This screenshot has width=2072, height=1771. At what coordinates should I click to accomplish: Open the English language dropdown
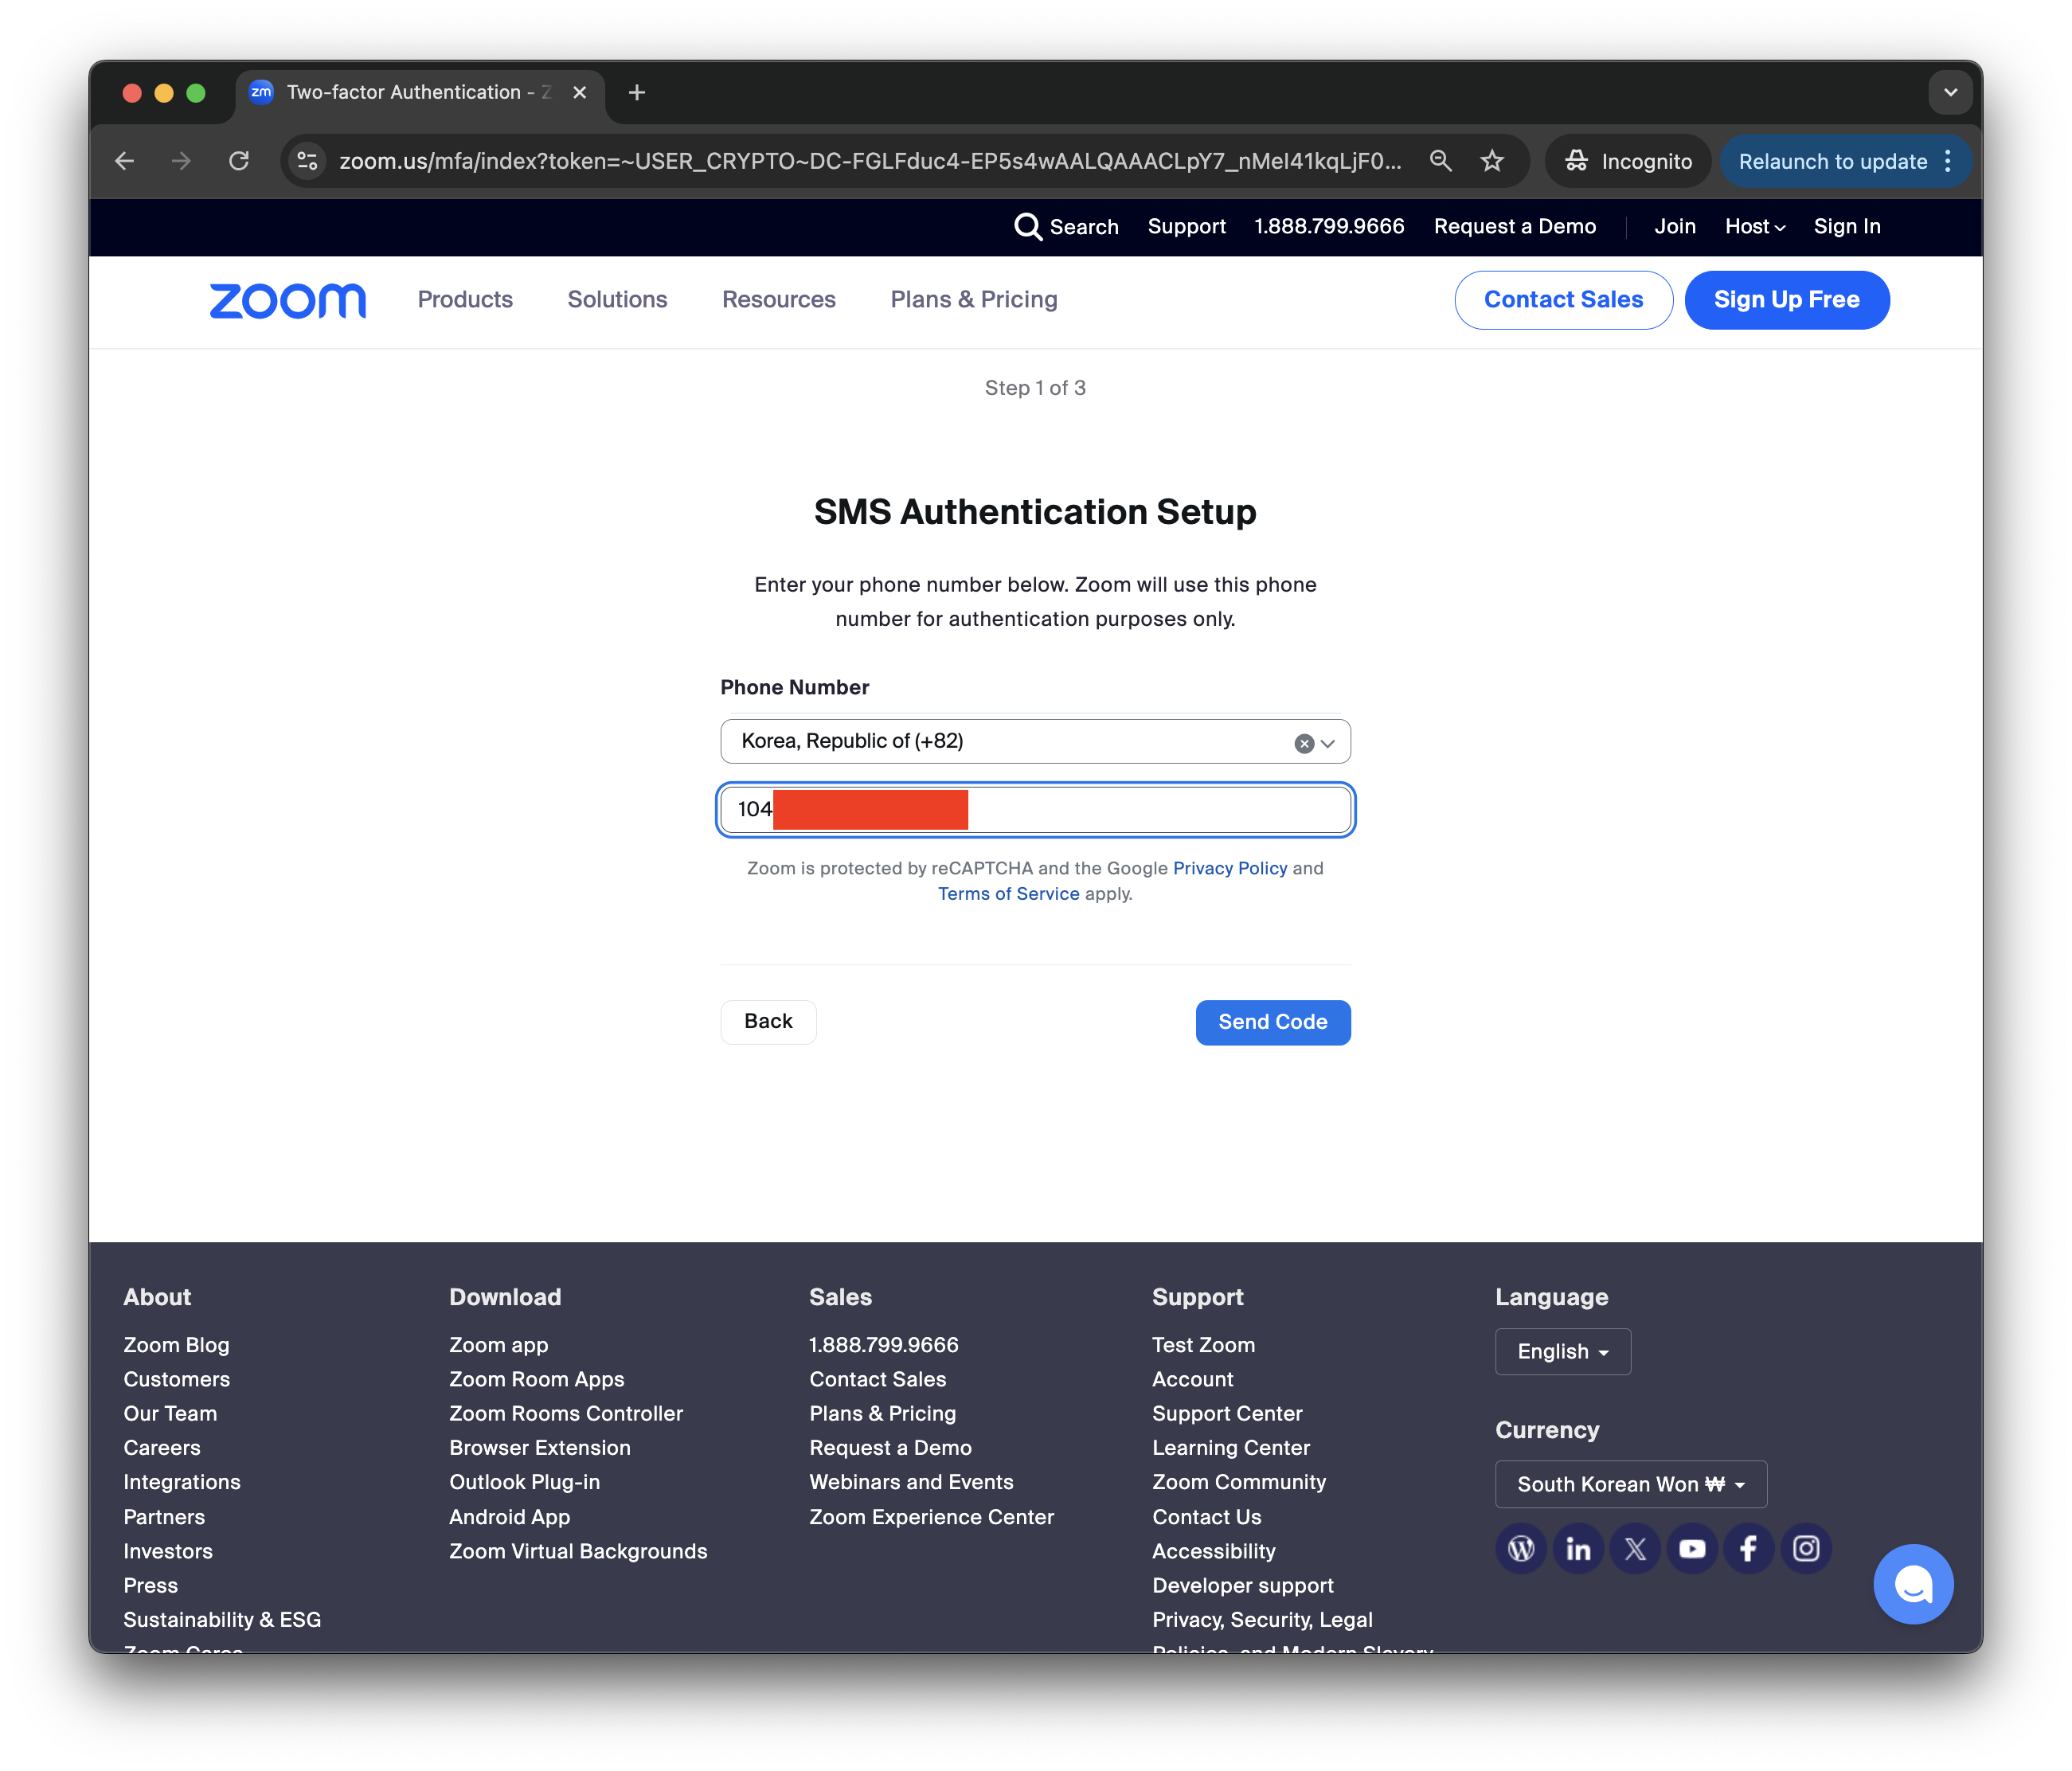click(x=1562, y=1351)
